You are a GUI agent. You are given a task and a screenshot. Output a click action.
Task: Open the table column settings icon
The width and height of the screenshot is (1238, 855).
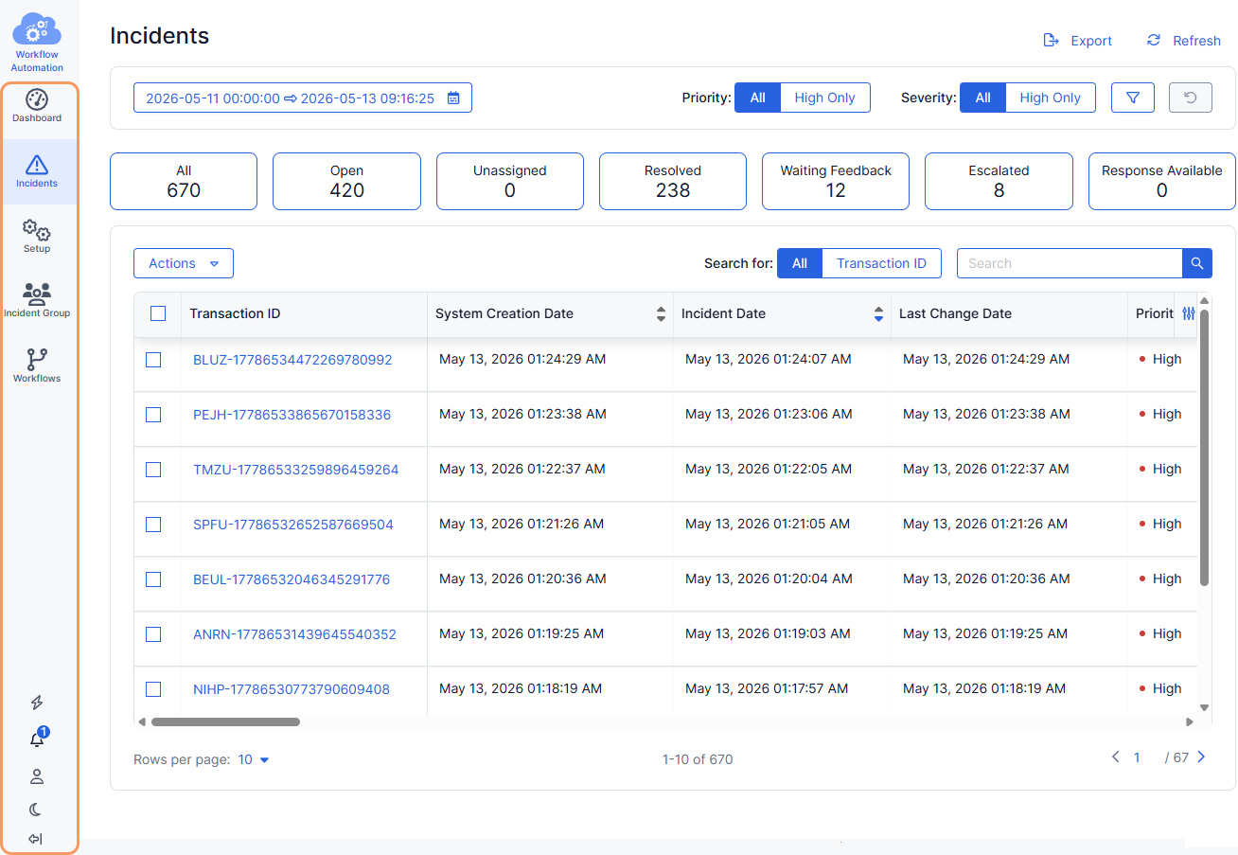(1189, 313)
